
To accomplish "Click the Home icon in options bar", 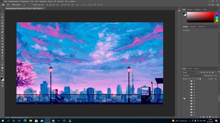I will [x=3, y=5].
